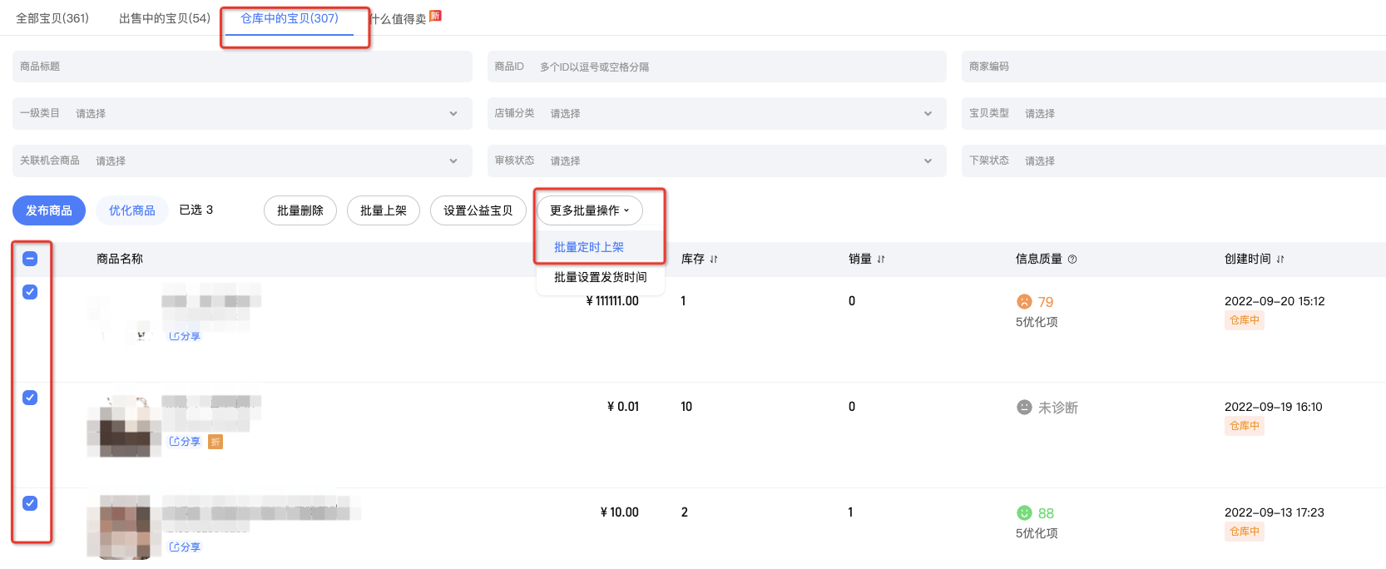
Task: Click the 仓库中 status tag dated 2022-09-19
Action: 1245,426
